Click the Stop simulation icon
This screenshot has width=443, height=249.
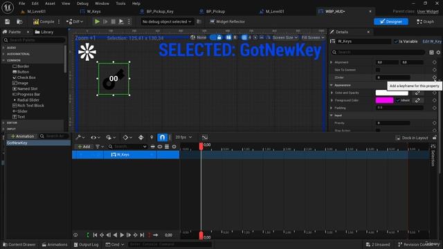tap(113, 21)
